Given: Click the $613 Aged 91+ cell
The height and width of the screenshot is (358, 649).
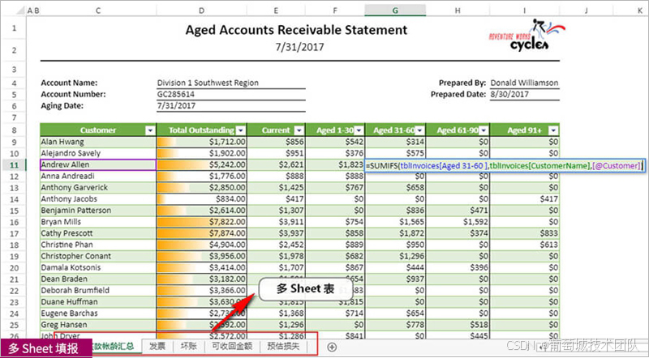Looking at the screenshot, I should pyautogui.click(x=524, y=245).
